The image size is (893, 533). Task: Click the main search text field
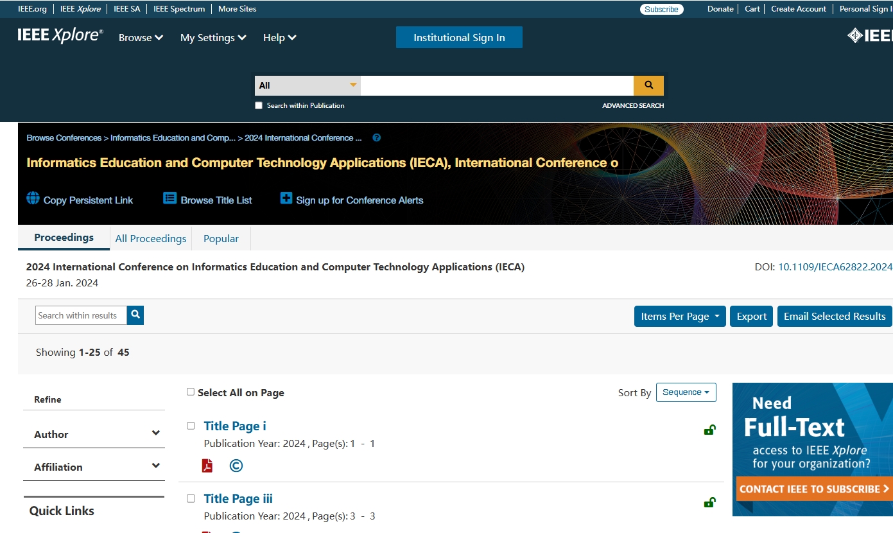pos(497,85)
